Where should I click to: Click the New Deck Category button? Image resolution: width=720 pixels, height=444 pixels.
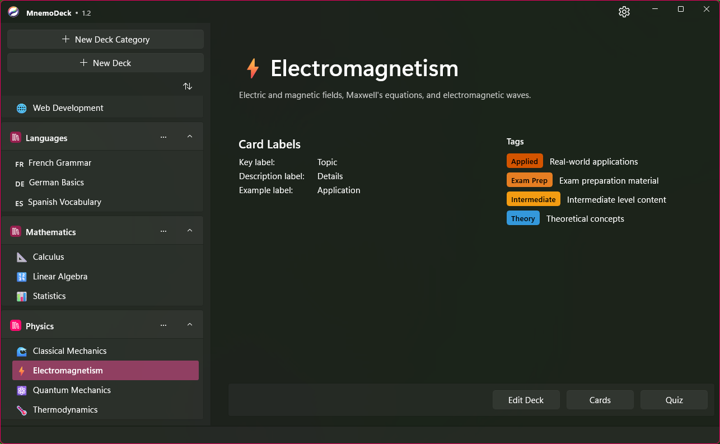pos(105,39)
